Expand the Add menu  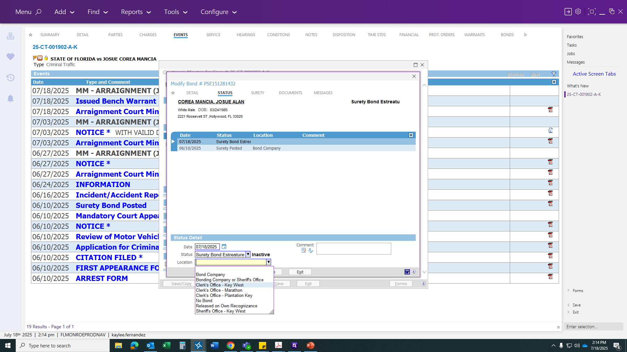point(64,12)
